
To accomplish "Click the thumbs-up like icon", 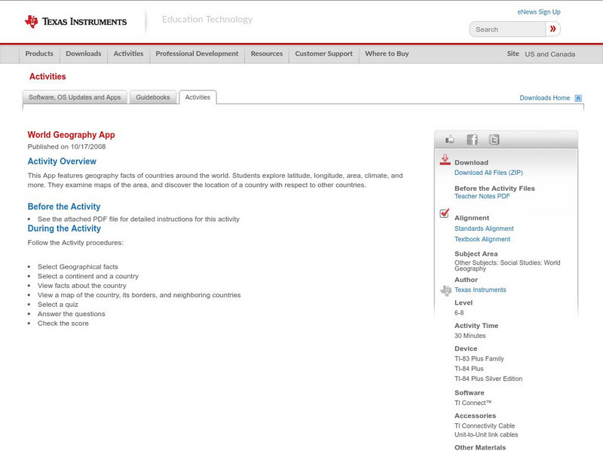I will click(x=449, y=140).
